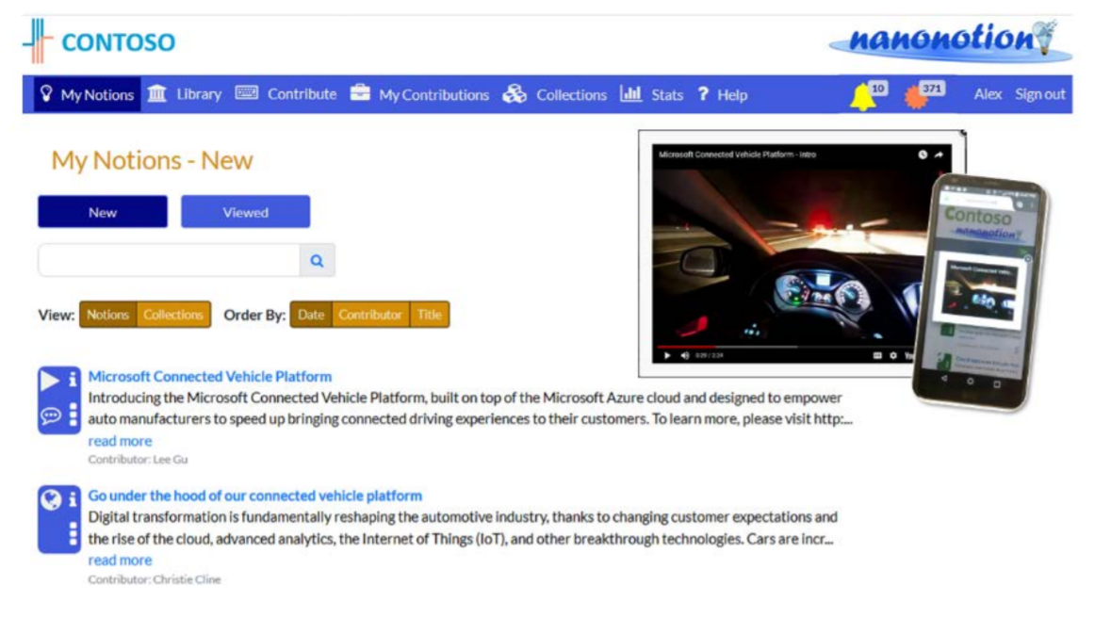Click the video share arrow icon

[939, 154]
